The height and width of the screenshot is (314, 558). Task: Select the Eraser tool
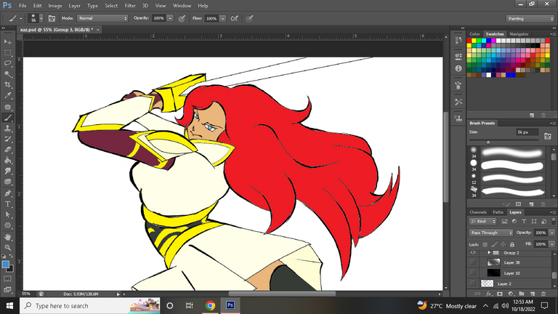pos(7,150)
